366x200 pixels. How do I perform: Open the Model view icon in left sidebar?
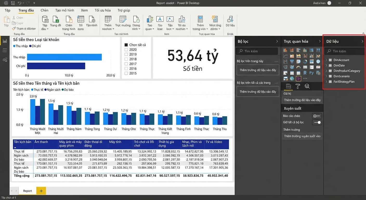pos(5,60)
